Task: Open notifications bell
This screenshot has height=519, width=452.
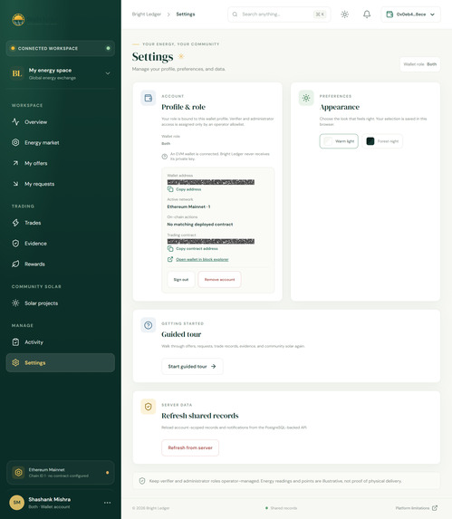Action: (367, 14)
